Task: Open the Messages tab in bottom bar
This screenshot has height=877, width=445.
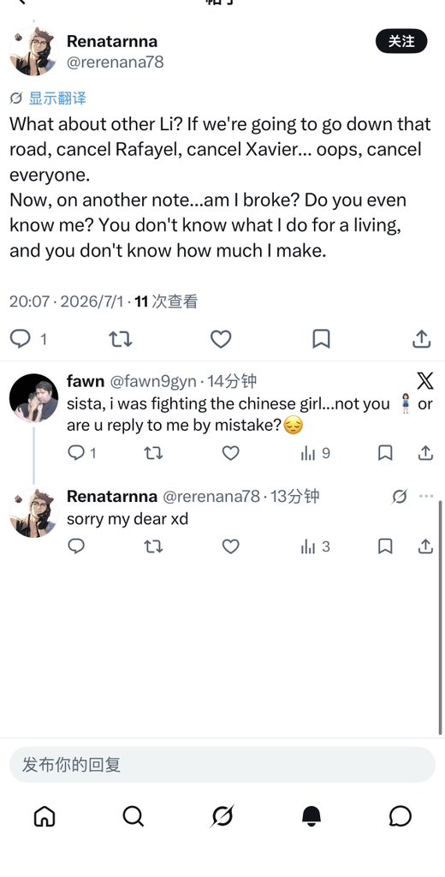Action: (400, 817)
